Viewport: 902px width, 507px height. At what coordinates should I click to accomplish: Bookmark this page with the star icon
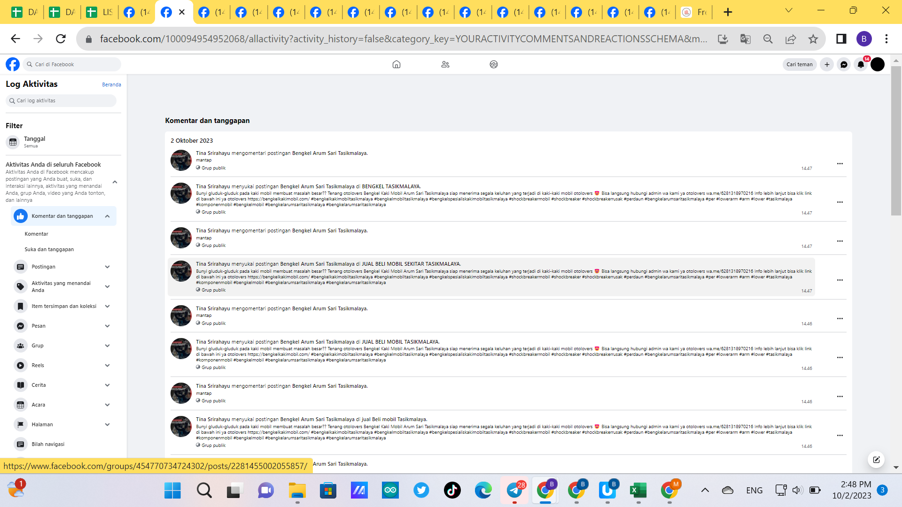point(813,39)
